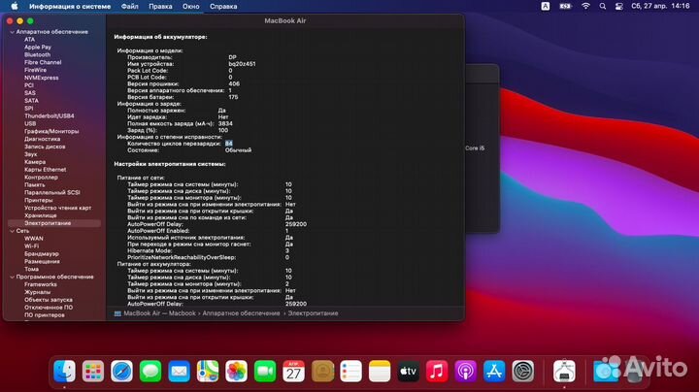699x392 pixels.
Task: Open Finder from the Dock
Action: [65, 371]
